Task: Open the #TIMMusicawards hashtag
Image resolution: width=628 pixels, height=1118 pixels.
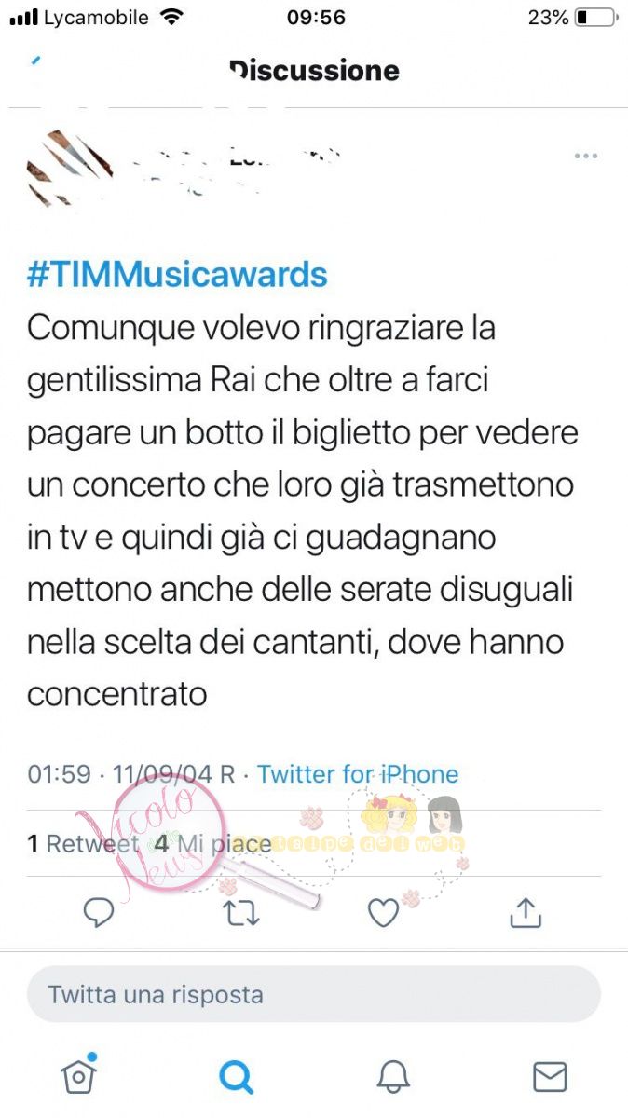Action: [177, 274]
